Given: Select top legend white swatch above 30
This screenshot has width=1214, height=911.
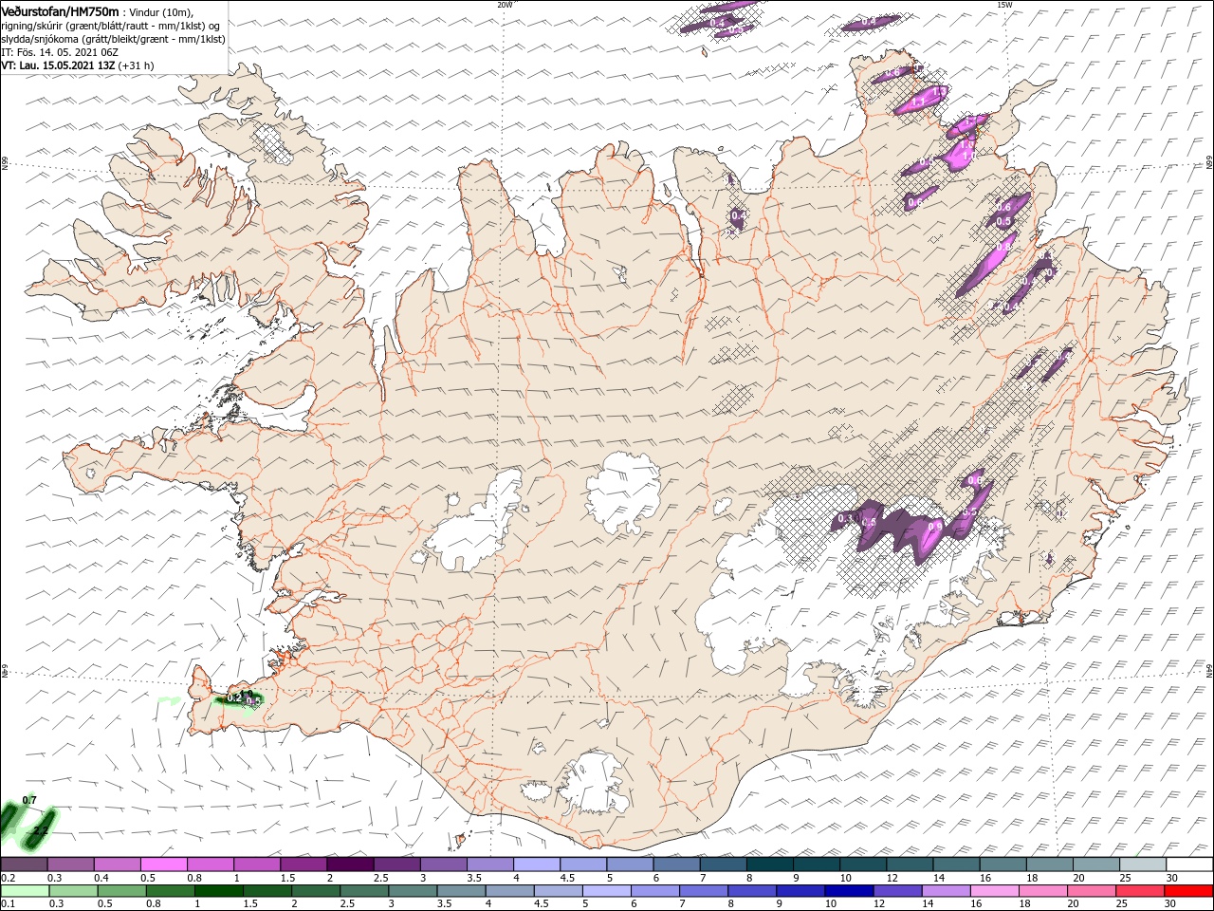Looking at the screenshot, I should [1189, 865].
